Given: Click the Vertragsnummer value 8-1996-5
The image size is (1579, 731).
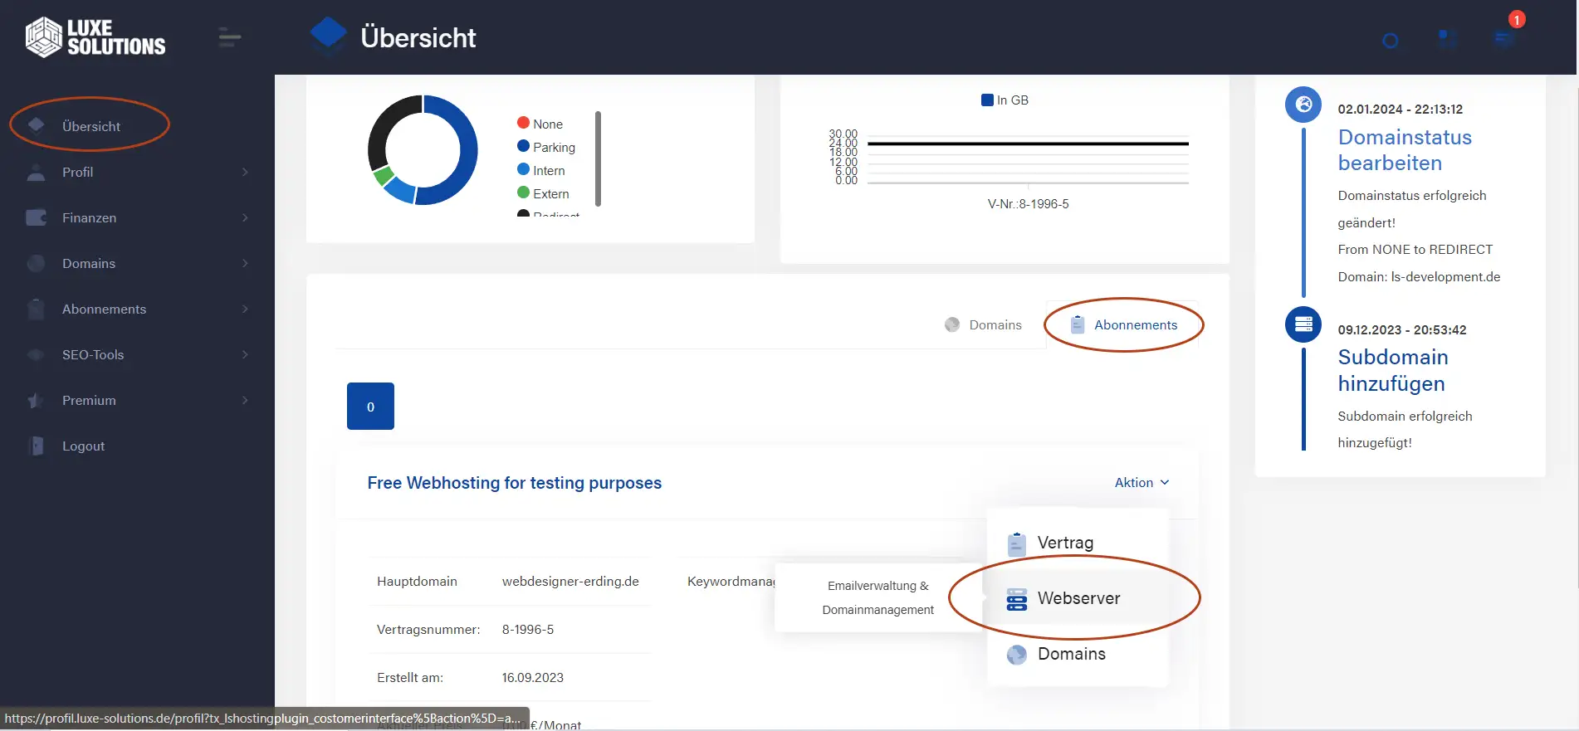Looking at the screenshot, I should 528,629.
